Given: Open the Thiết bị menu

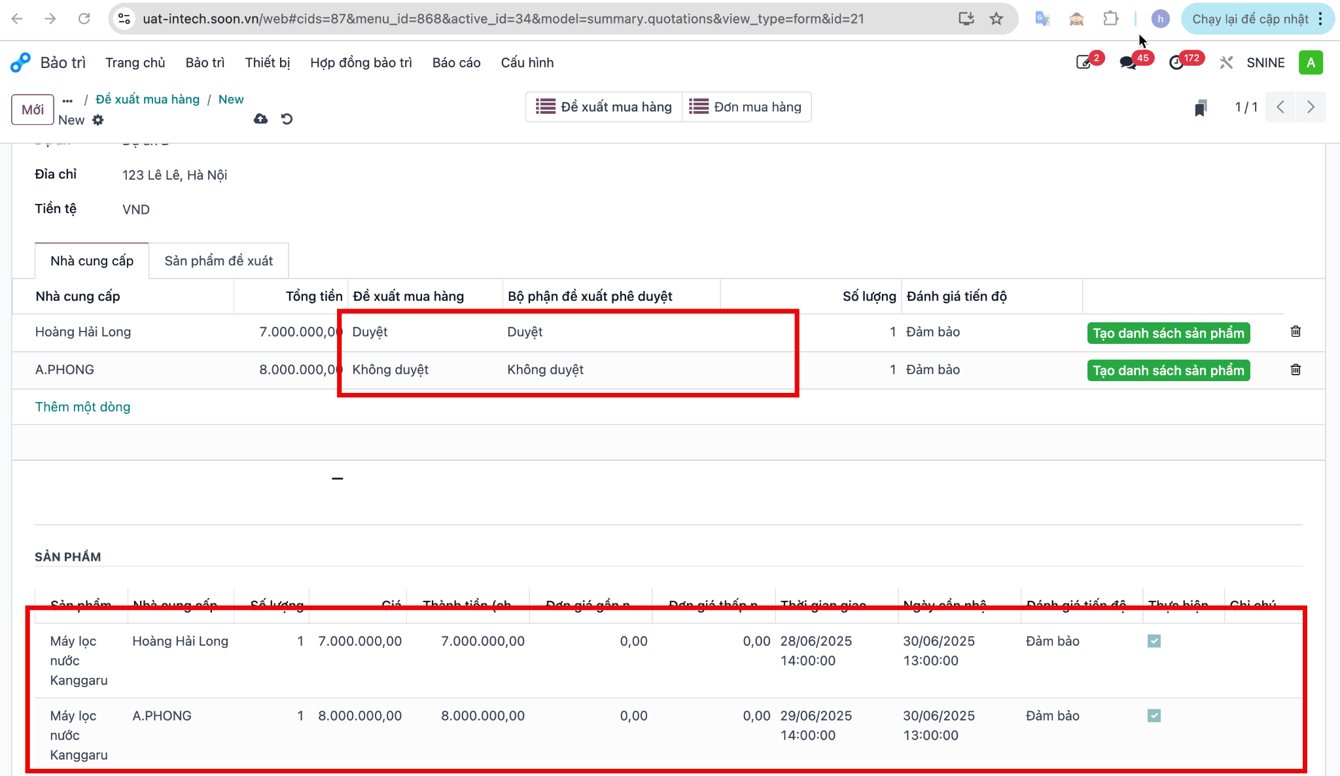Looking at the screenshot, I should coord(268,63).
